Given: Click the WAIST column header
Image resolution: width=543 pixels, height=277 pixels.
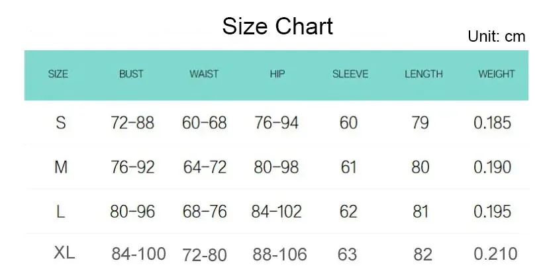Looking at the screenshot, I should [x=204, y=74].
